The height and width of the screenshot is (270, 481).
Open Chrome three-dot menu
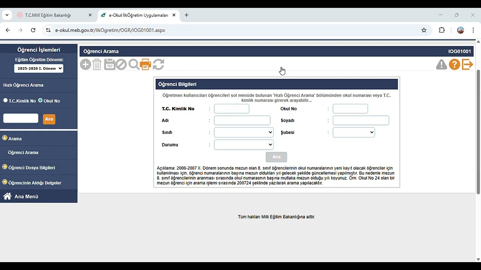pyautogui.click(x=473, y=30)
